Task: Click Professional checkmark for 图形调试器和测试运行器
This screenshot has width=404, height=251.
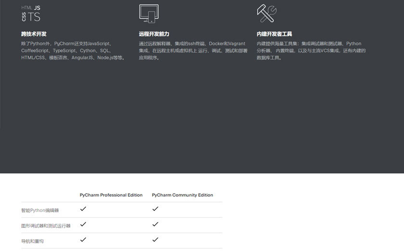Action: (x=83, y=224)
